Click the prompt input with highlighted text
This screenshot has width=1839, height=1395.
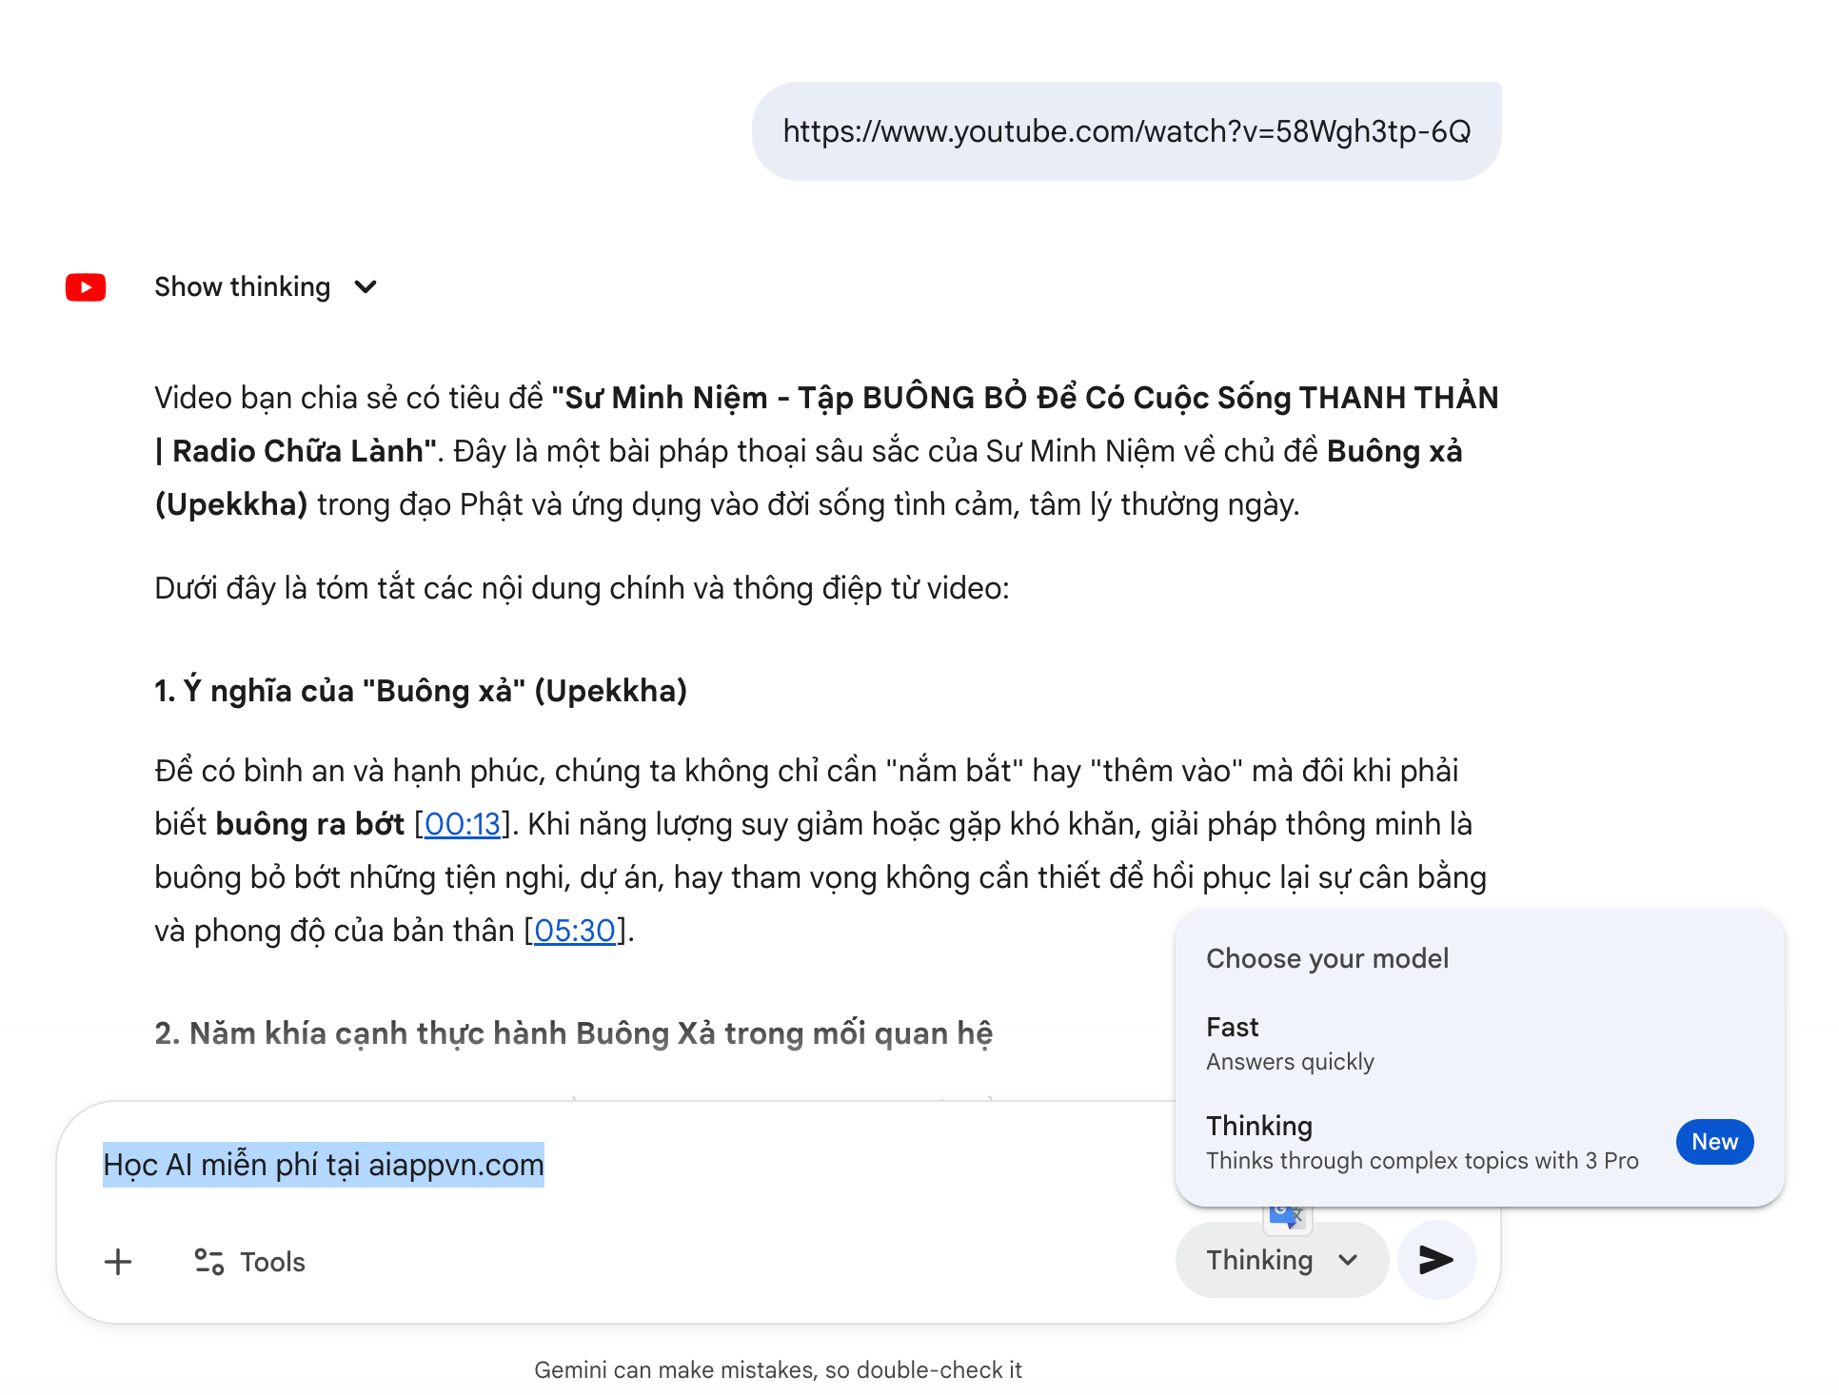click(x=324, y=1165)
